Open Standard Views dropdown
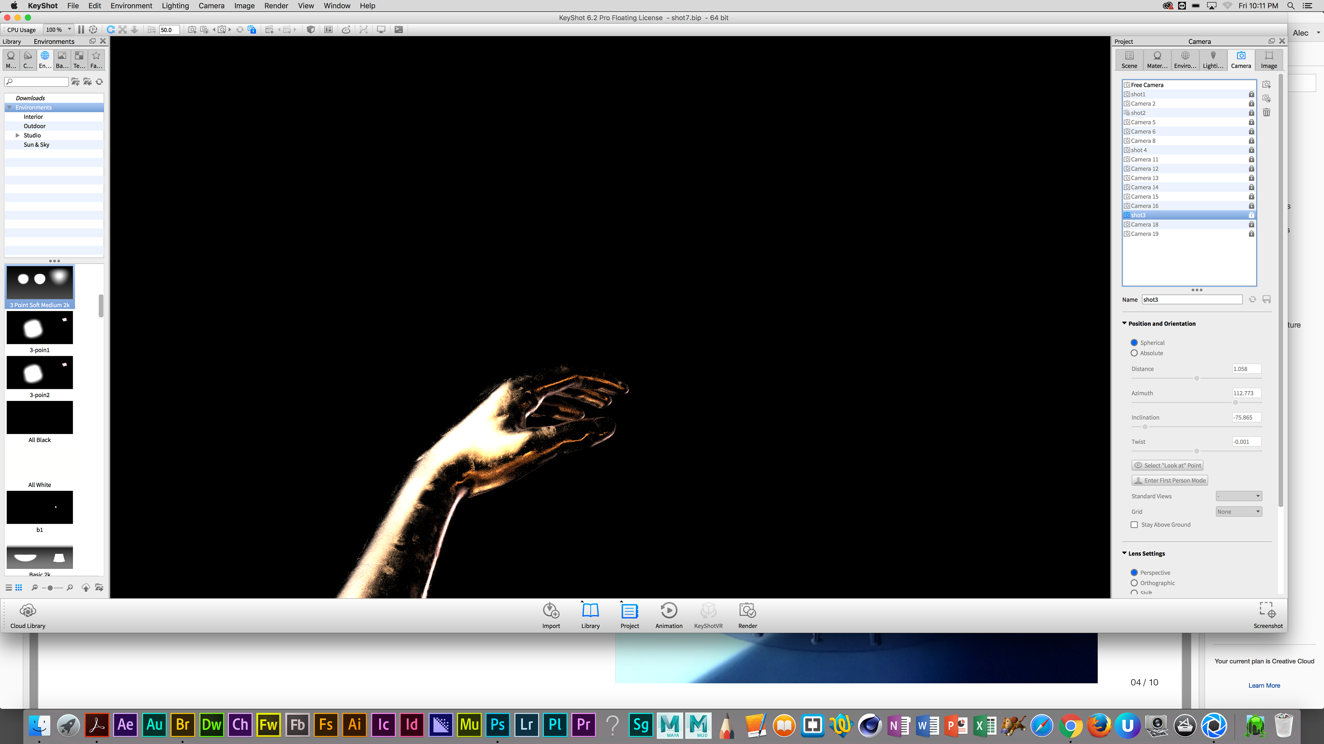Screen dimensions: 1324x744 (x=1239, y=496)
